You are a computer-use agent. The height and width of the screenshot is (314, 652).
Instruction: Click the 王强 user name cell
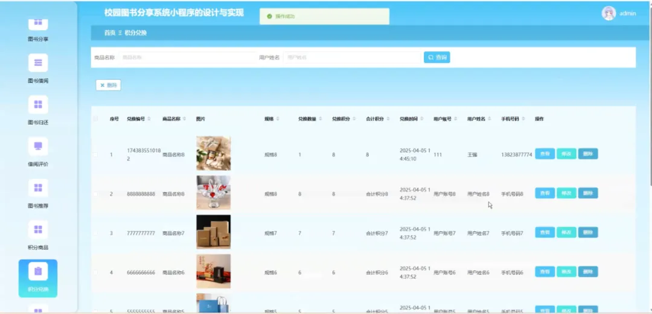pyautogui.click(x=472, y=155)
